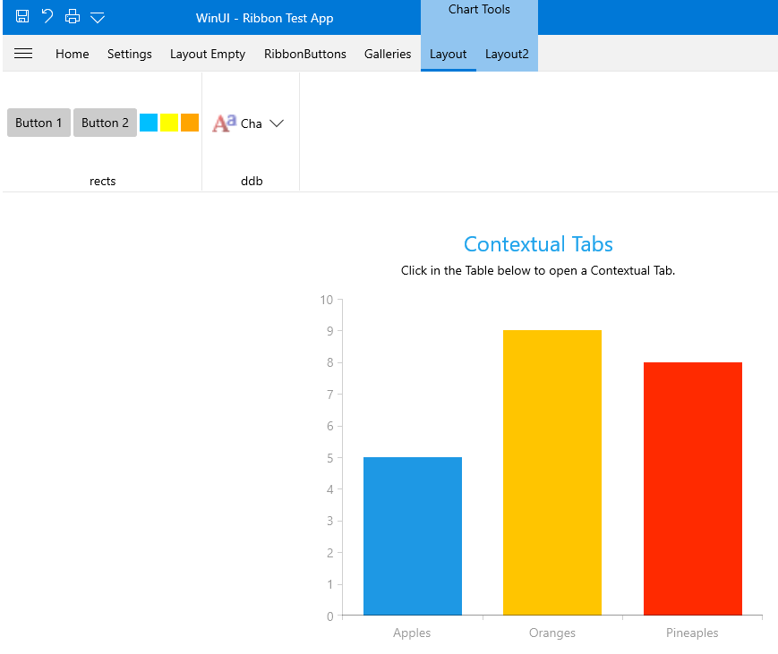
Task: Open the hamburger navigation menu
Action: pyautogui.click(x=23, y=54)
